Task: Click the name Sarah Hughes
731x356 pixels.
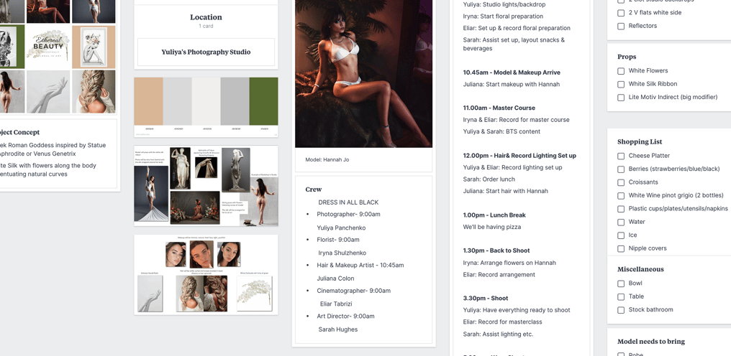Action: coord(338,329)
